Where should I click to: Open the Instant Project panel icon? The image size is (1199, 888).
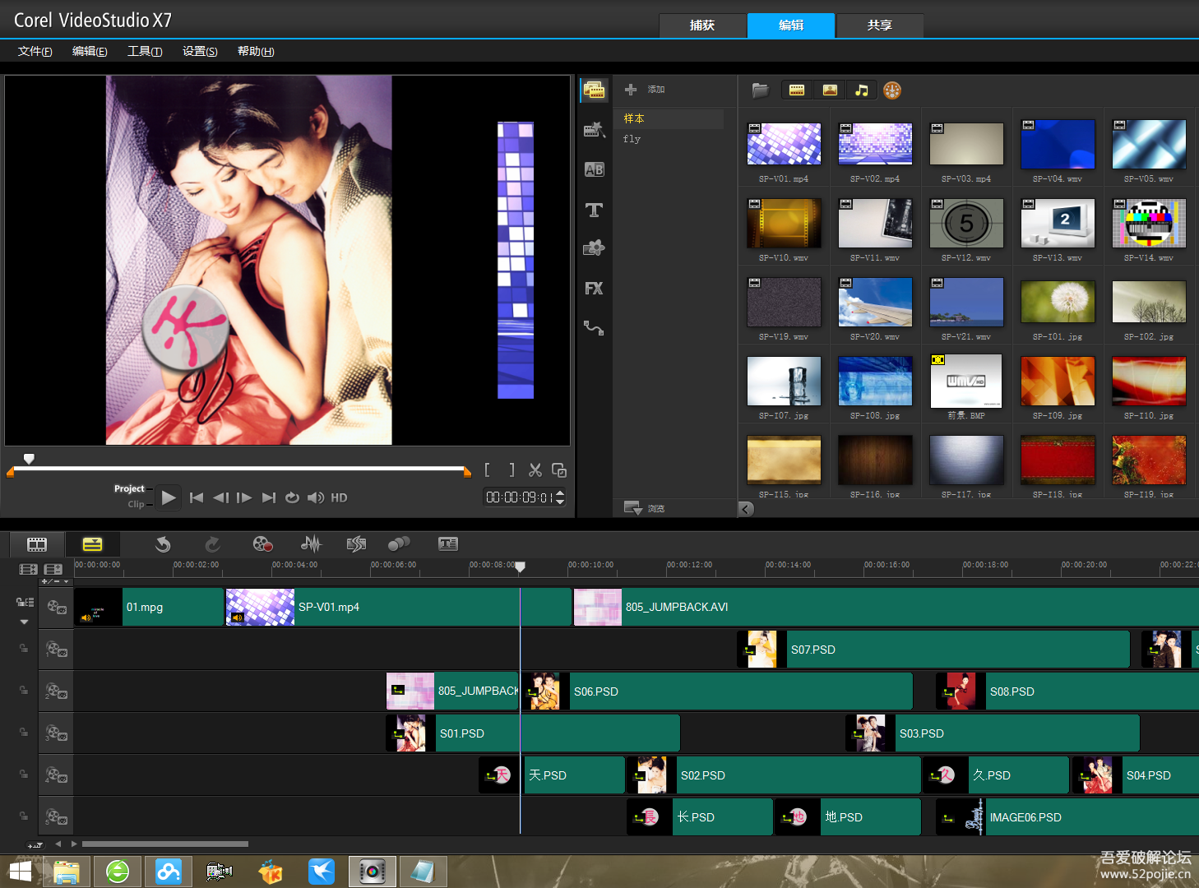[595, 130]
